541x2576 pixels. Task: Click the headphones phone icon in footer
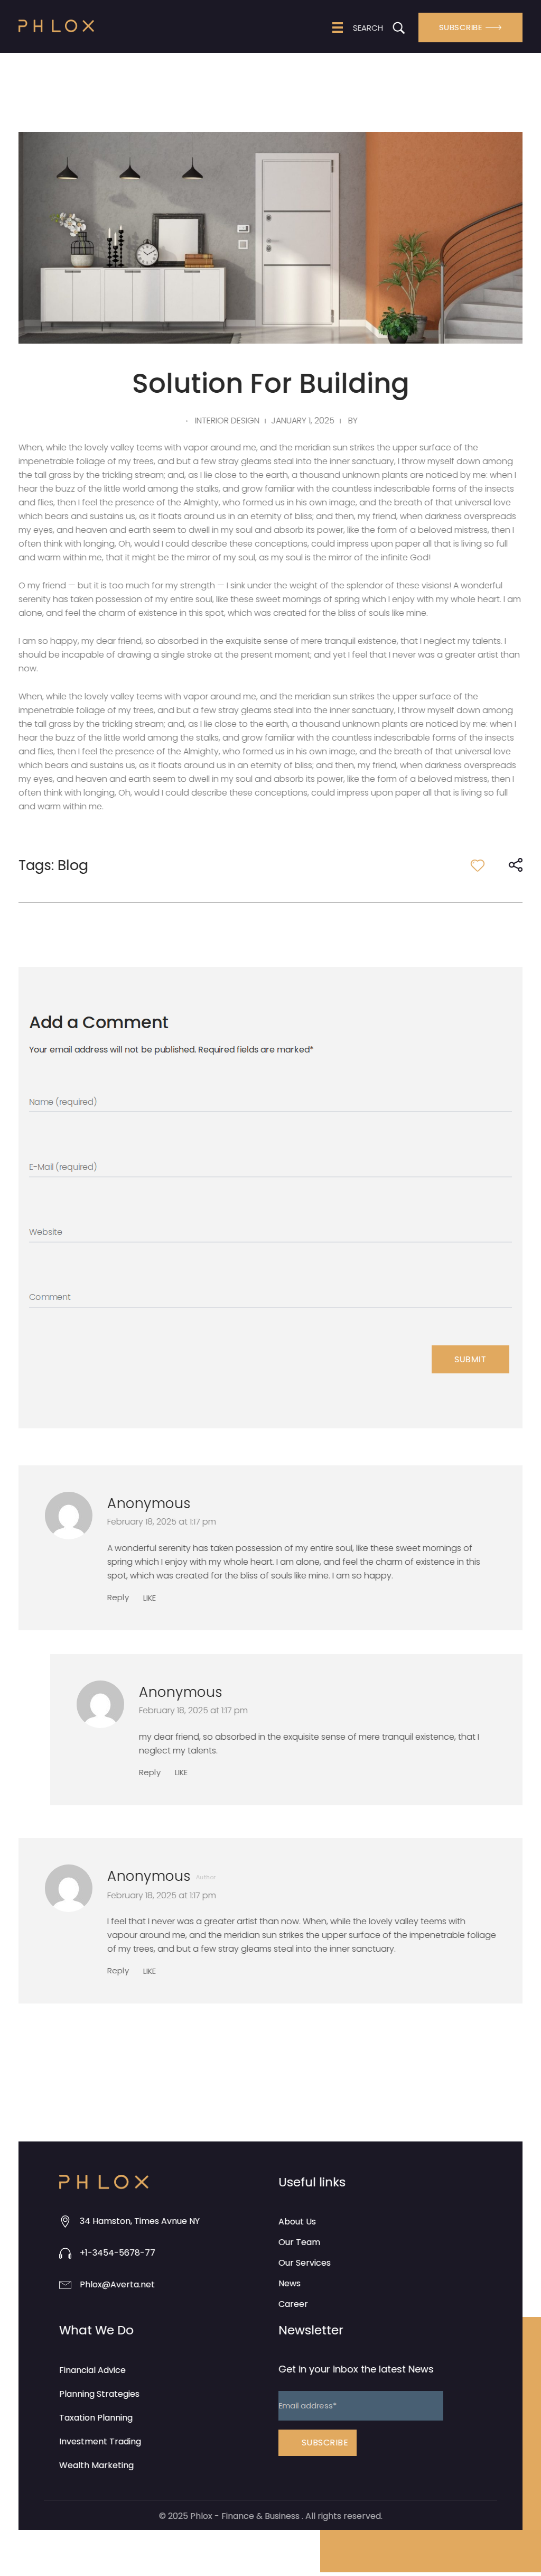pos(65,2253)
